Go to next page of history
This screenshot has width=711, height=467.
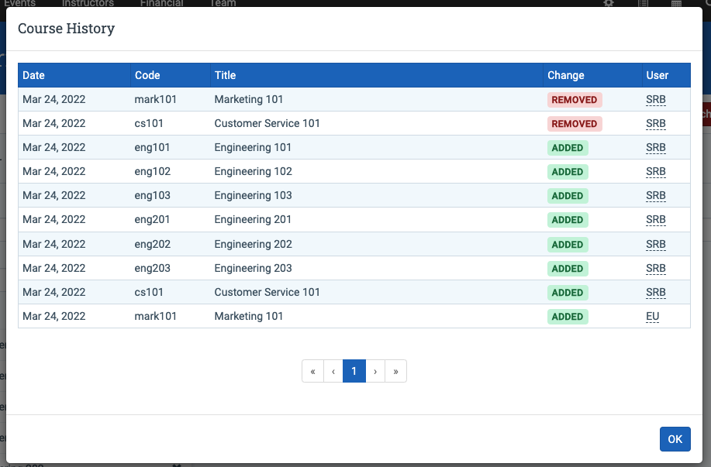(375, 371)
